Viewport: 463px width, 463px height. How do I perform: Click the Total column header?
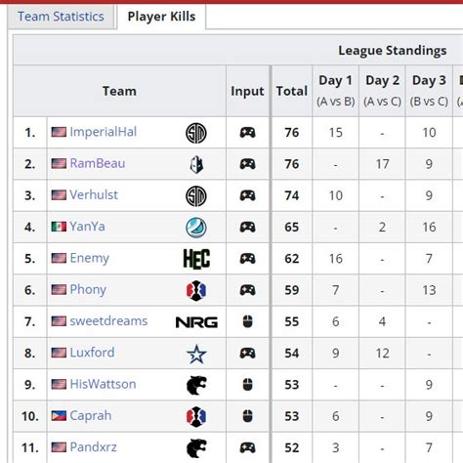coord(292,91)
